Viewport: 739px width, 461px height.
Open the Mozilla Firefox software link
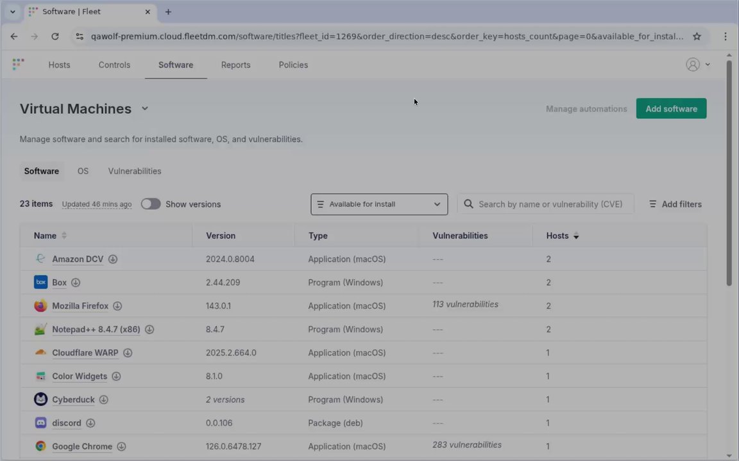coord(80,306)
